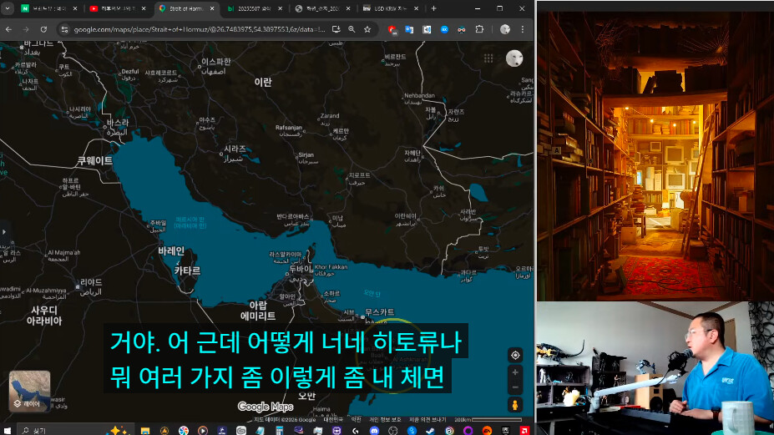
Task: Open the 대한민국 footer link
Action: tap(333, 420)
